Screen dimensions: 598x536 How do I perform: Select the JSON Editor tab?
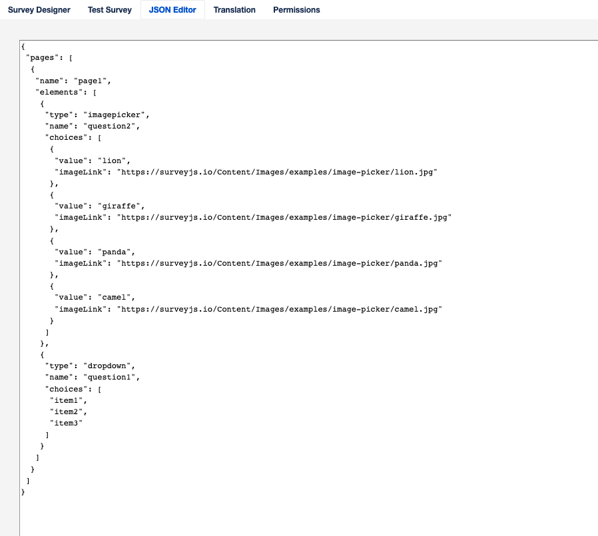[172, 10]
